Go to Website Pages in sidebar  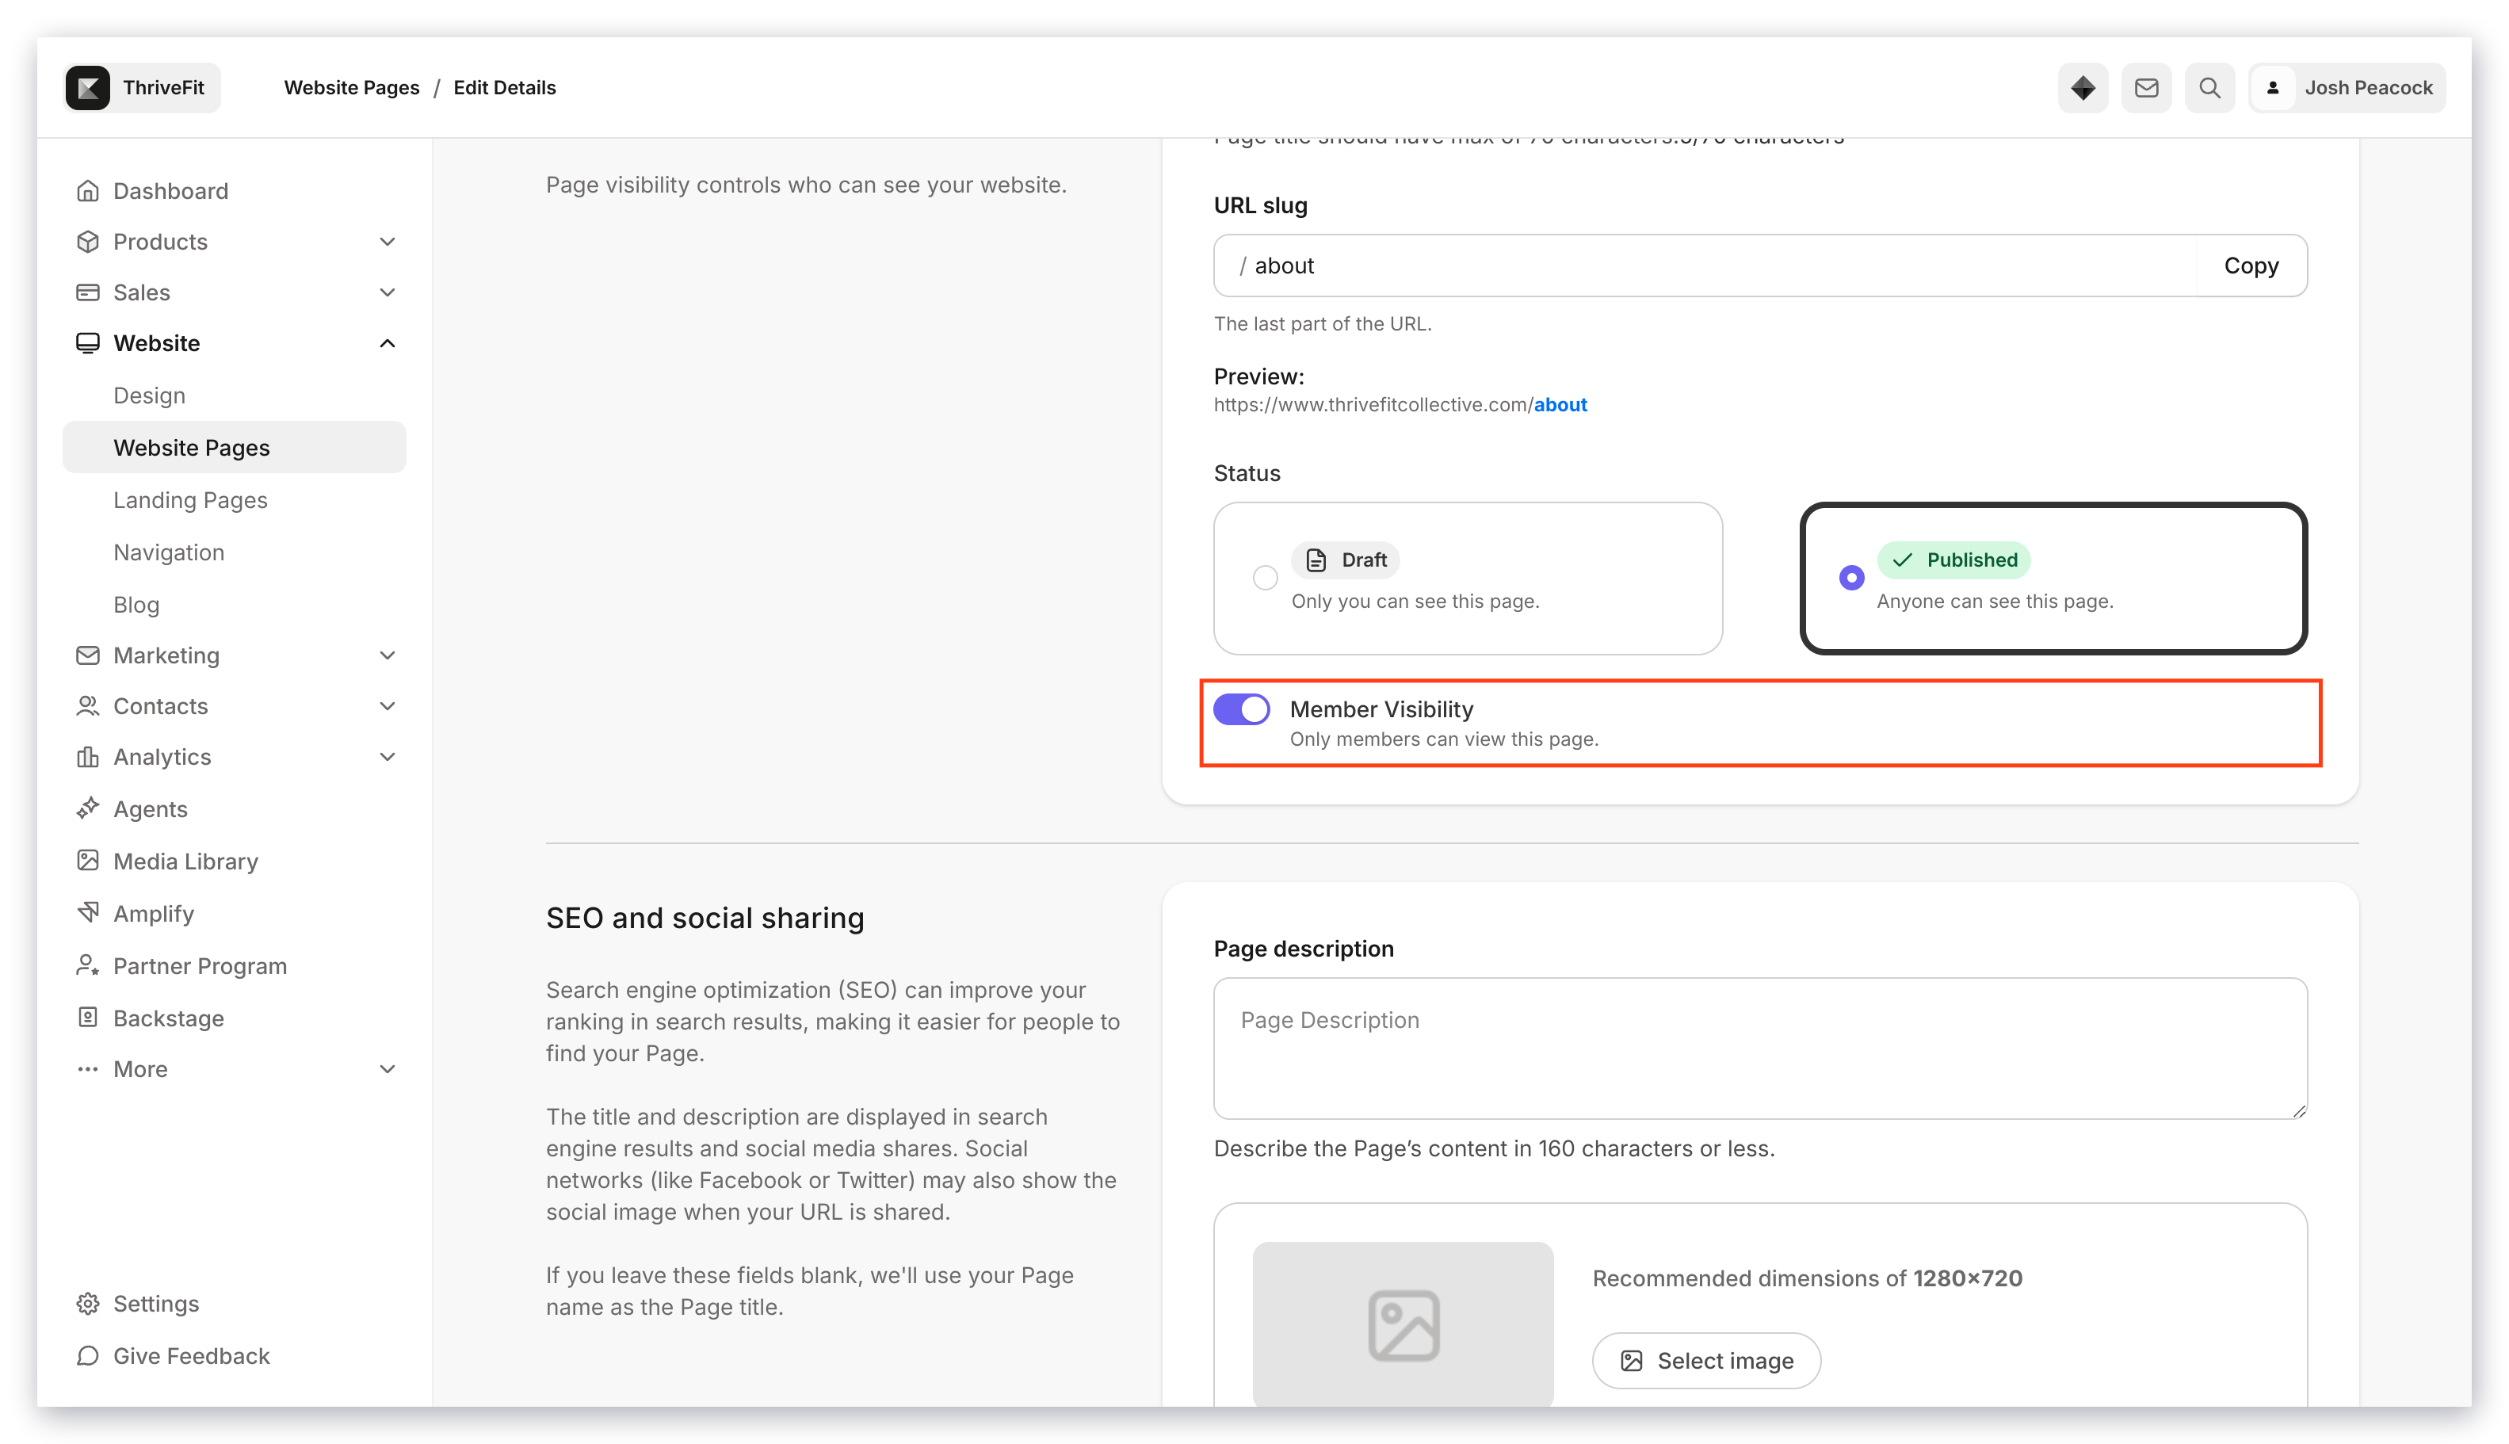pos(234,447)
